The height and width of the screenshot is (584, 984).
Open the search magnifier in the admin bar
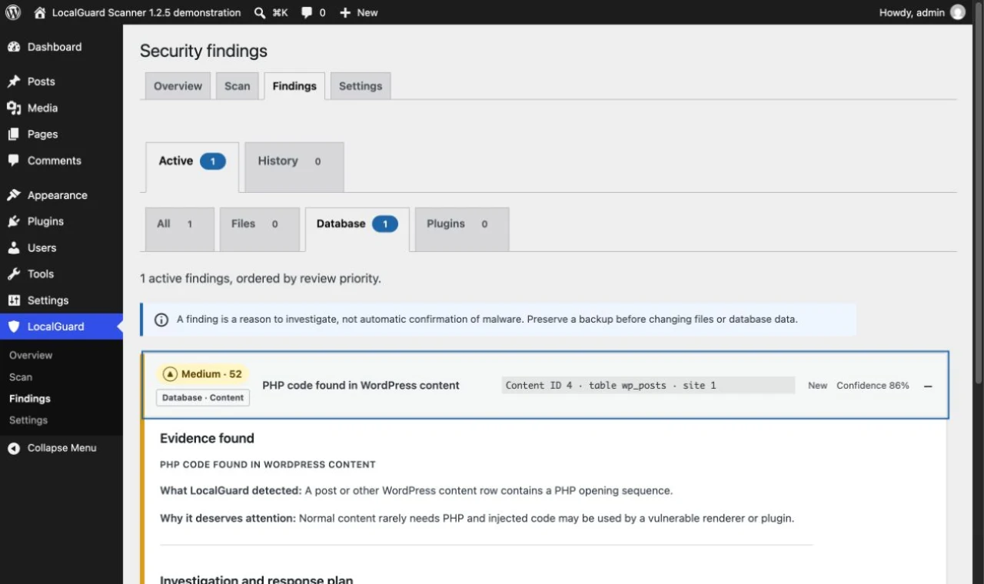pos(260,12)
